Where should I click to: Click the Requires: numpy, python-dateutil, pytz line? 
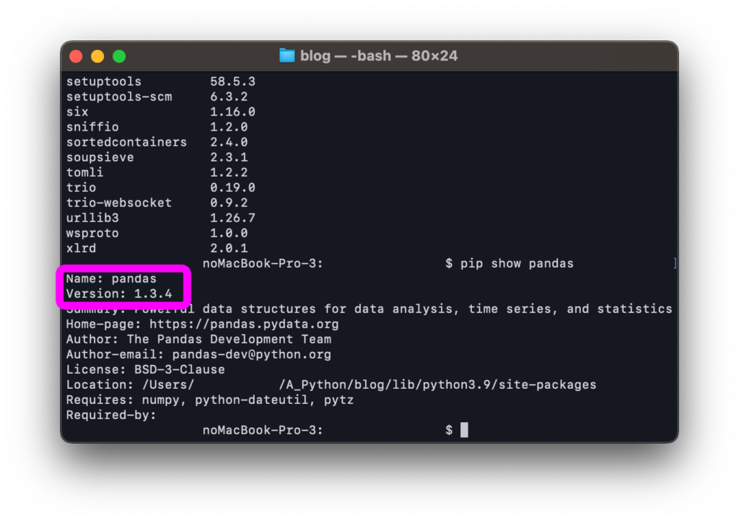pos(209,400)
